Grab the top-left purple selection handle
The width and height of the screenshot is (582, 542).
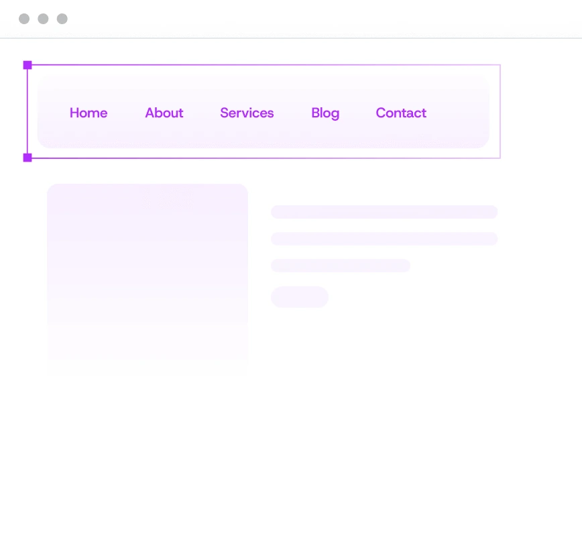[x=27, y=65]
